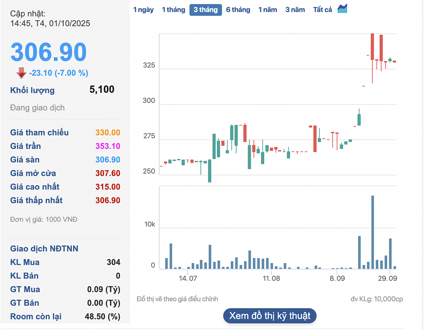
Task: Click the 11.08 date axis label
Action: click(x=271, y=278)
